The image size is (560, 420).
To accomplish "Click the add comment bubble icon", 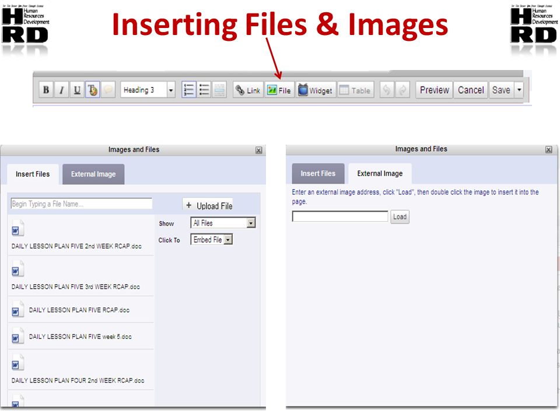I will [x=108, y=90].
